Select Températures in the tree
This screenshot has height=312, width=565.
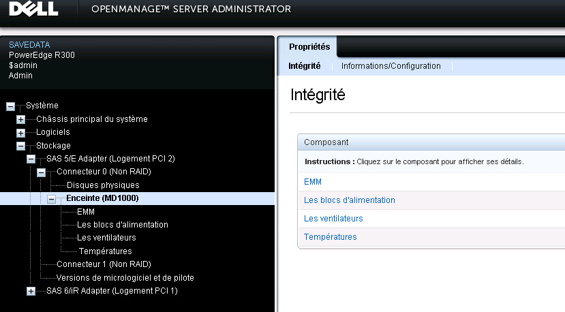(105, 251)
